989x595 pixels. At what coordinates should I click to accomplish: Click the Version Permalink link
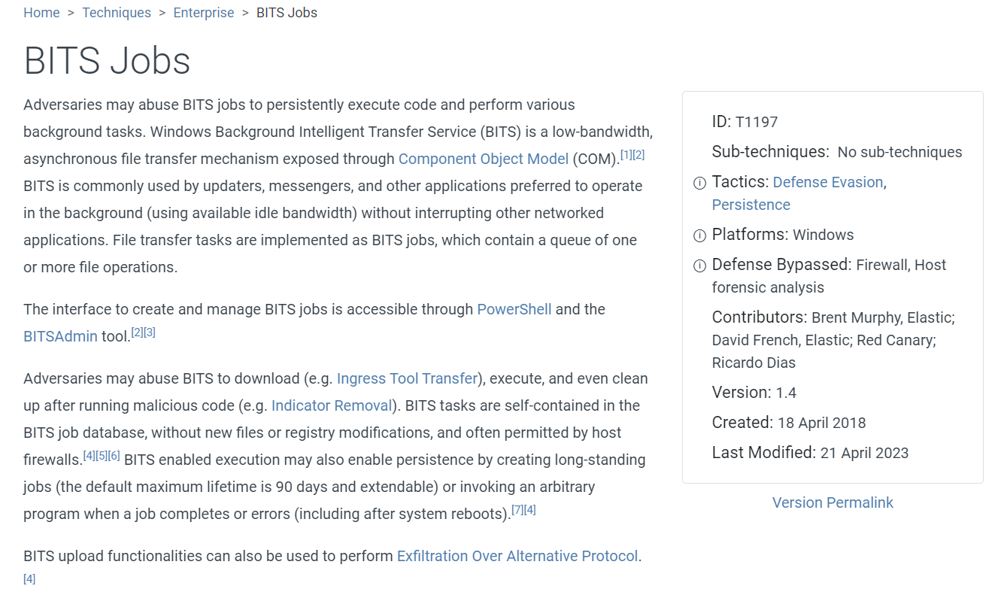coord(833,502)
